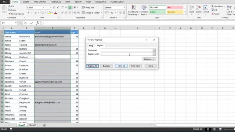Click the Replace with input field

pos(127,54)
